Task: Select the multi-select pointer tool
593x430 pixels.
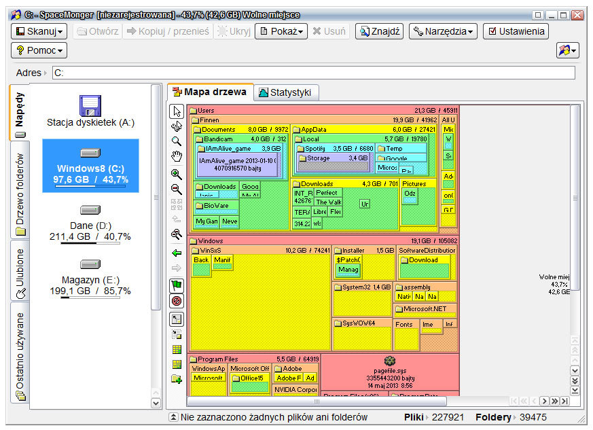Action: 177,126
